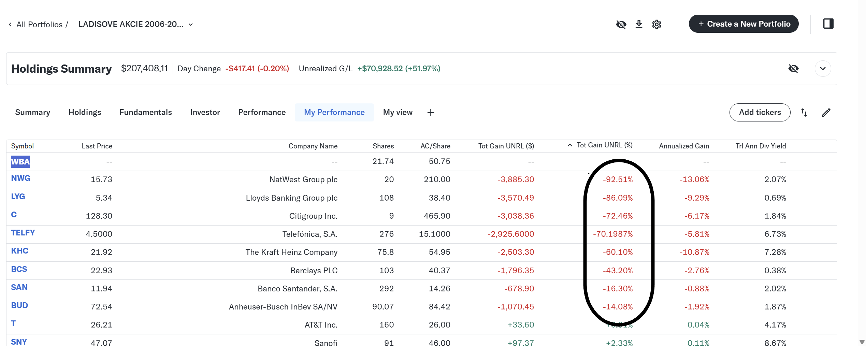The height and width of the screenshot is (346, 866).
Task: Open portfolio settings gear icon
Action: pos(656,24)
